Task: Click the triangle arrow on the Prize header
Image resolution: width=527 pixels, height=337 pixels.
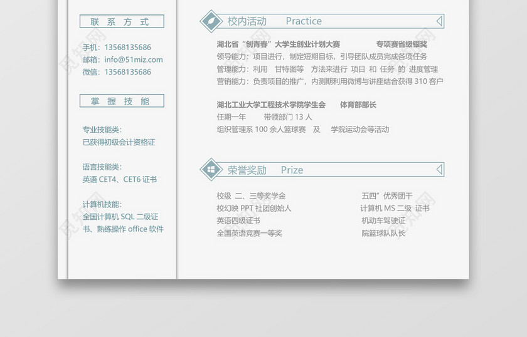Action: point(439,169)
